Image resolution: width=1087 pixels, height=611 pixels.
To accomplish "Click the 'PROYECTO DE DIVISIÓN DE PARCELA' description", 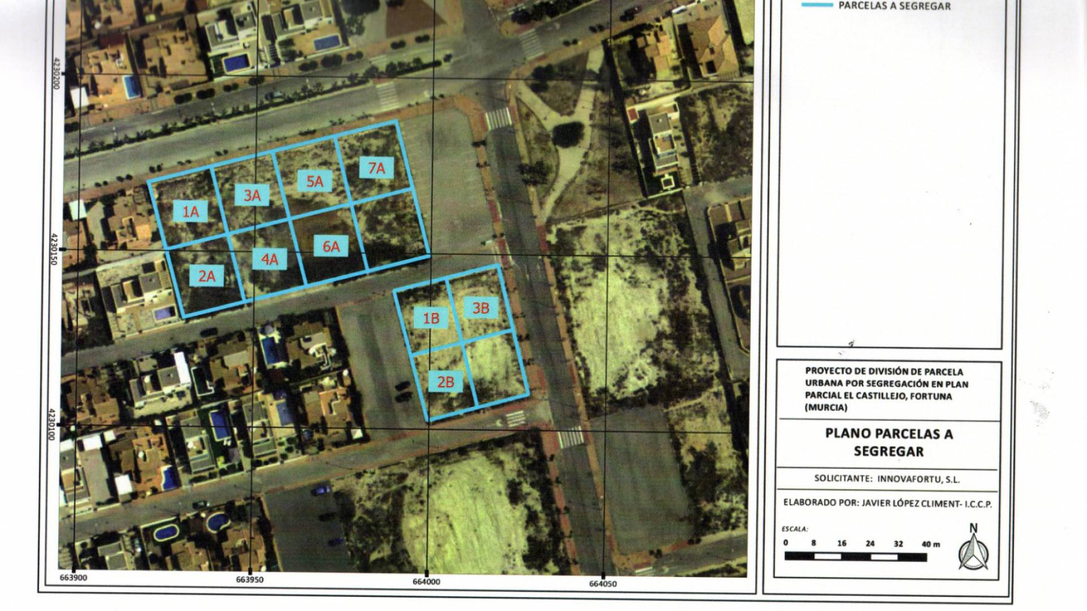I will click(x=887, y=390).
